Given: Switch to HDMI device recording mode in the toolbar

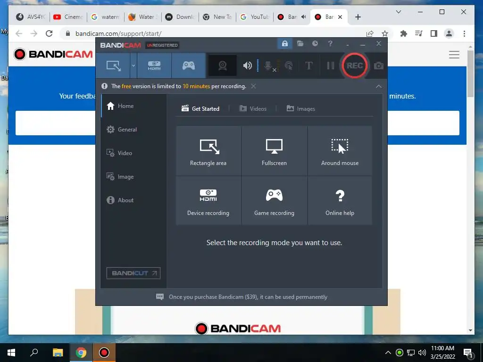Looking at the screenshot, I should [x=154, y=66].
